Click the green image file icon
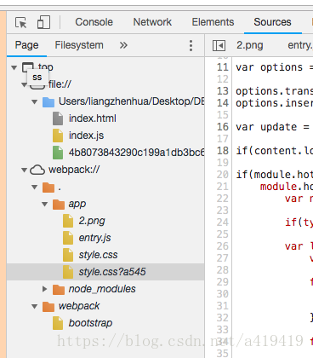 pyautogui.click(x=58, y=153)
